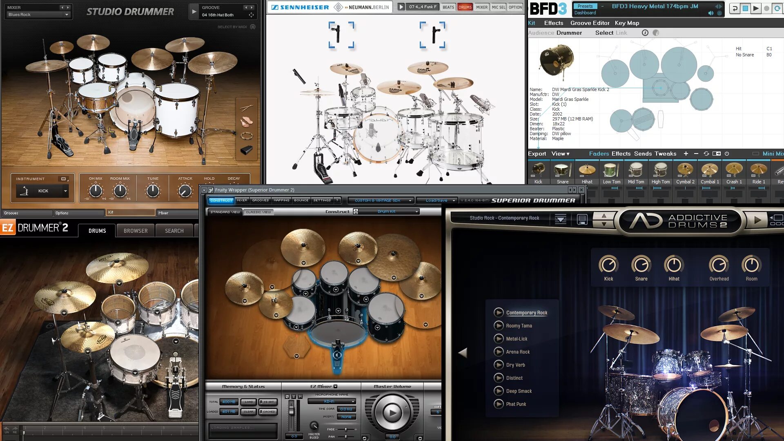
Task: Adjust the FADE slider in EZ Mixer
Action: [x=346, y=430]
